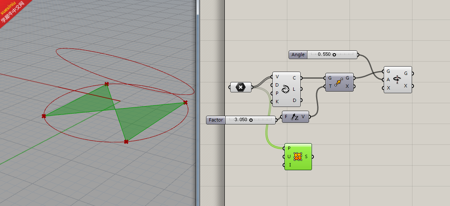This screenshot has width=450, height=206.
Task: Click the L output of the curve component
Action: coord(294,89)
